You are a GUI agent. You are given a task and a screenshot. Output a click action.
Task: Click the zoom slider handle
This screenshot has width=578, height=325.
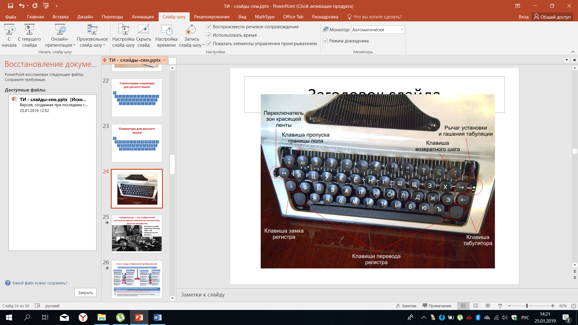click(x=527, y=306)
